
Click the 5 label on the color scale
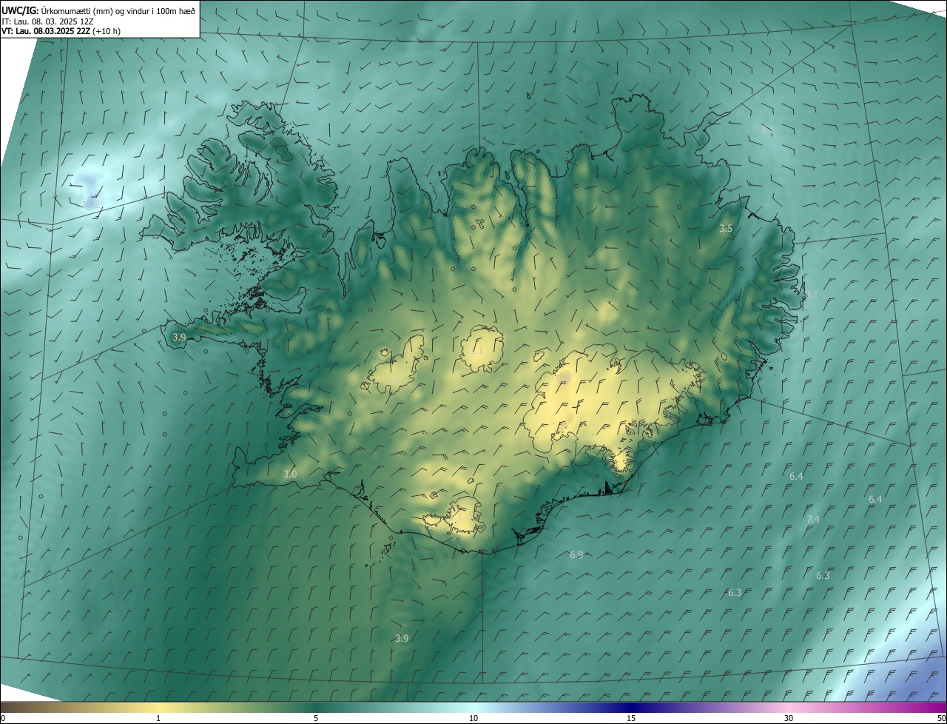coord(316,718)
